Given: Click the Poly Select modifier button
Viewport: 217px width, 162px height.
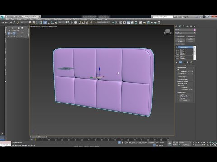Looking at the screenshot, I should pos(190,39).
